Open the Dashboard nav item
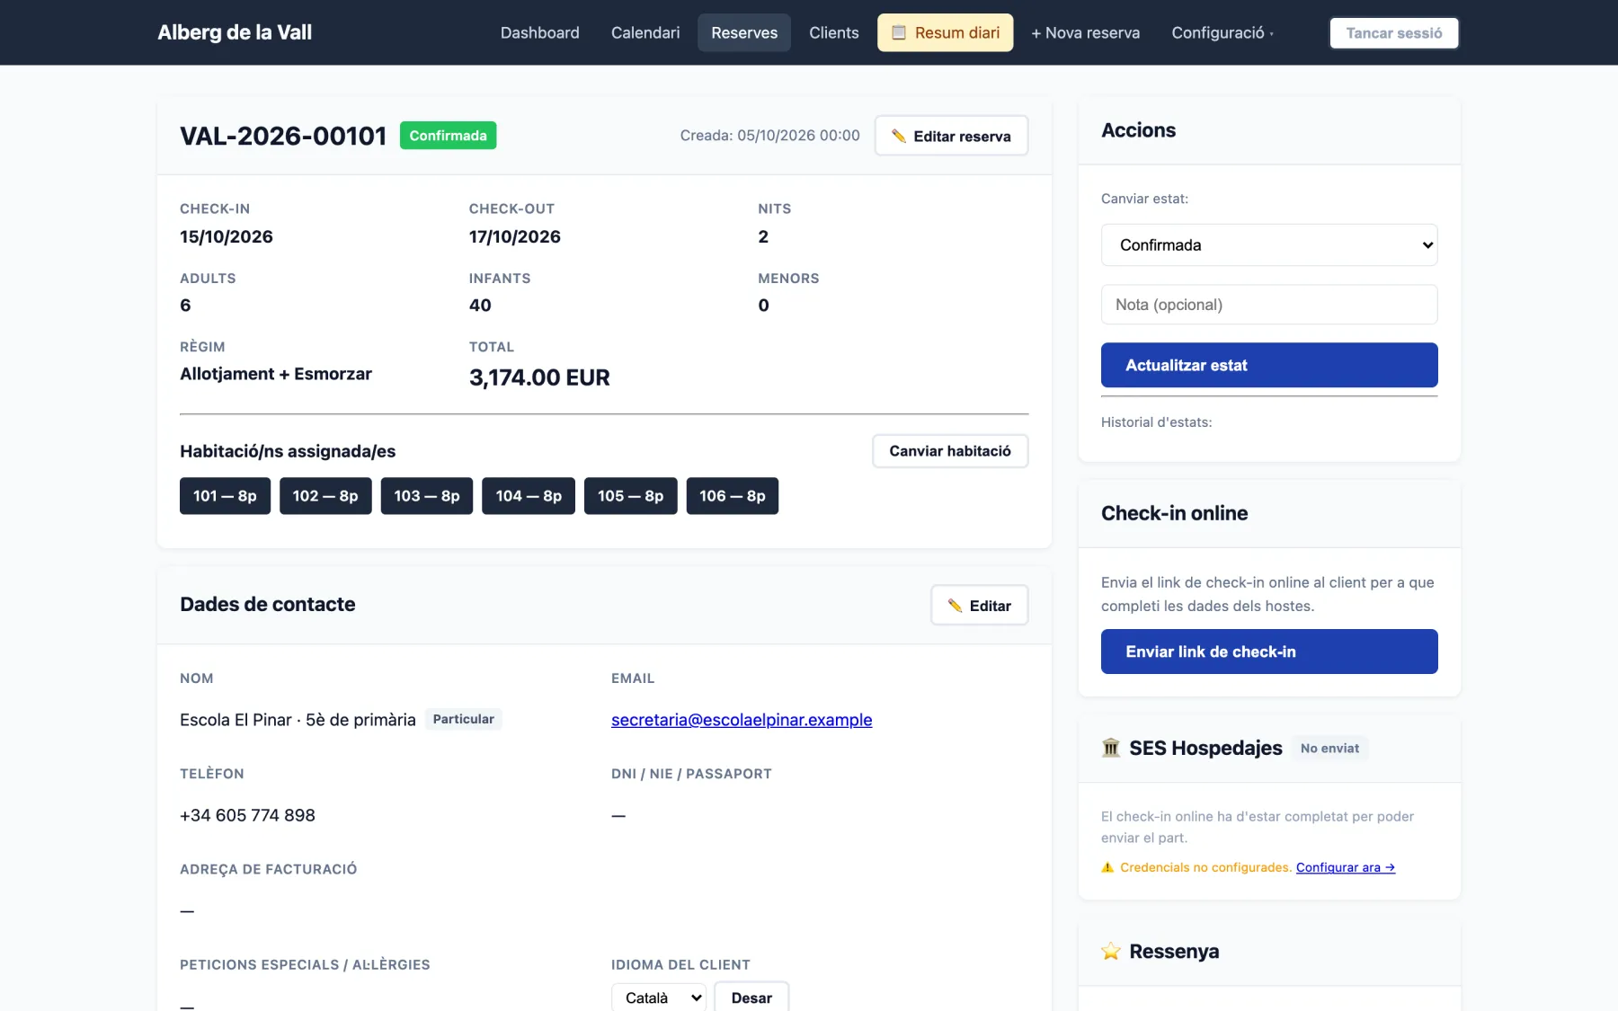Image resolution: width=1618 pixels, height=1011 pixels. (x=539, y=32)
